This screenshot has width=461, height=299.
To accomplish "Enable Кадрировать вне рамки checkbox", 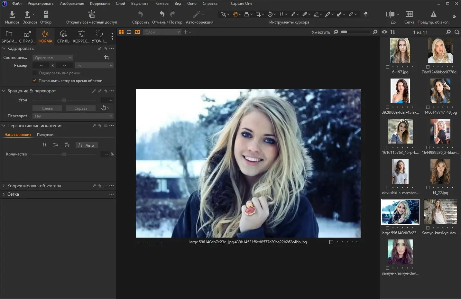I will (34, 73).
